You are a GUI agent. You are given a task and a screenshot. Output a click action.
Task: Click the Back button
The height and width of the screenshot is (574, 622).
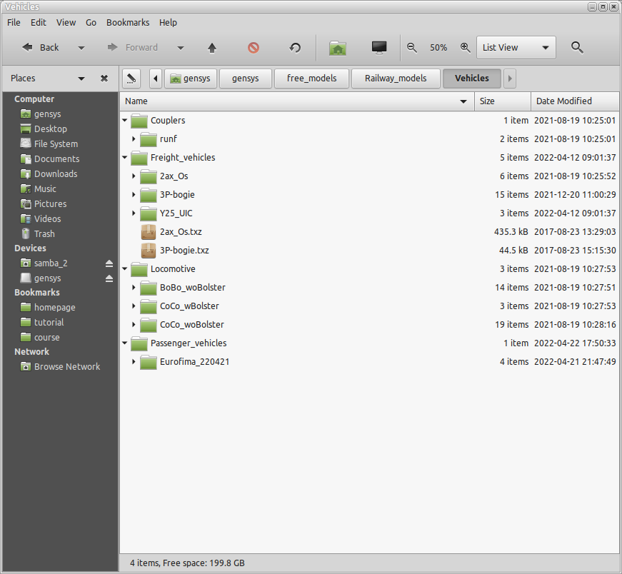[41, 48]
